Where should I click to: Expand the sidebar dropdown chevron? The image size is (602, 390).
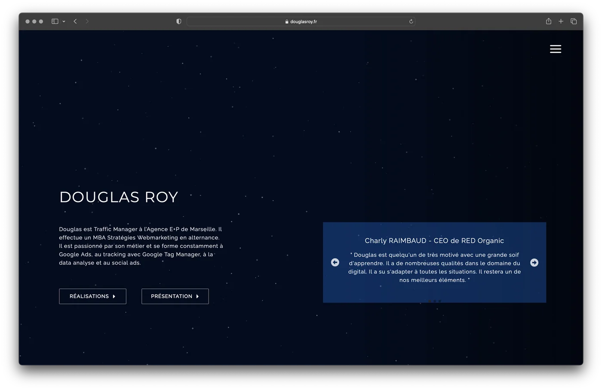click(64, 21)
